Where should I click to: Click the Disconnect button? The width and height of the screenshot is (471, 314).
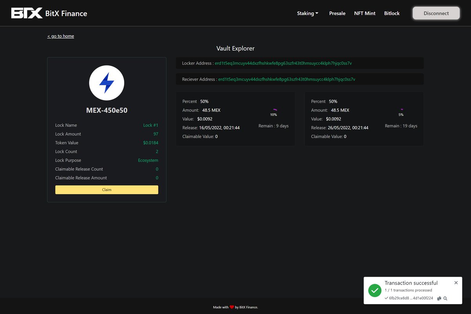click(436, 13)
